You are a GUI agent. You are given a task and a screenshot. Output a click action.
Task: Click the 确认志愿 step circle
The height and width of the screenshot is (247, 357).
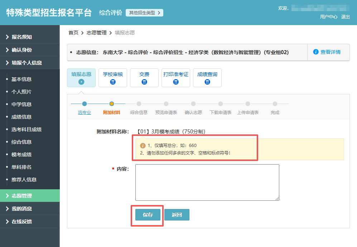pos(193,104)
